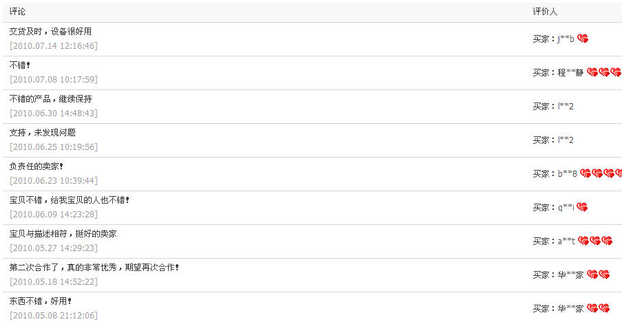Click timestamp 2010.05.08 21:12:06
The image size is (622, 324).
point(54,315)
